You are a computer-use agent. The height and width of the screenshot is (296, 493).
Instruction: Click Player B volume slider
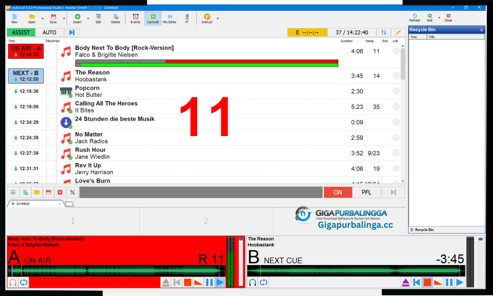[x=481, y=261]
